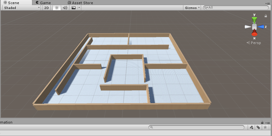
Task: Toggle scene audio speaker icon
Action: (x=65, y=8)
